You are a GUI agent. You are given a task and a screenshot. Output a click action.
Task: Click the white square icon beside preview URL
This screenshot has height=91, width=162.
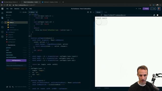(157, 15)
